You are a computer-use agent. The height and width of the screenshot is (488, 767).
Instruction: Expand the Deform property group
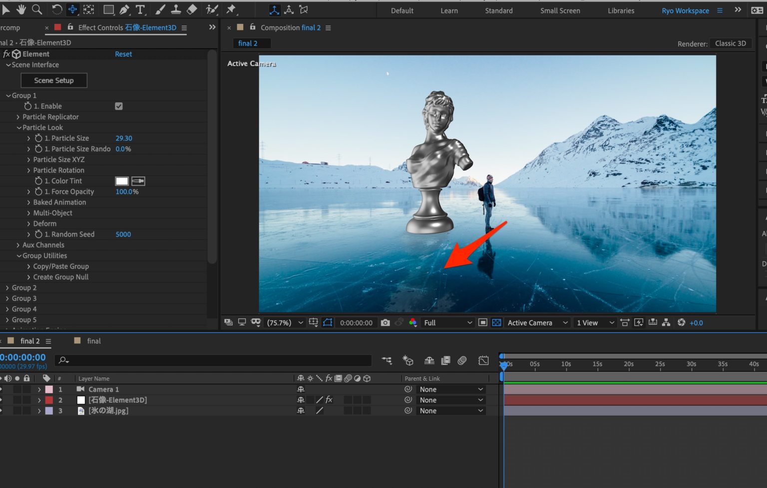click(28, 224)
